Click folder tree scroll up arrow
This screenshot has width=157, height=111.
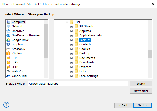coord(150,22)
